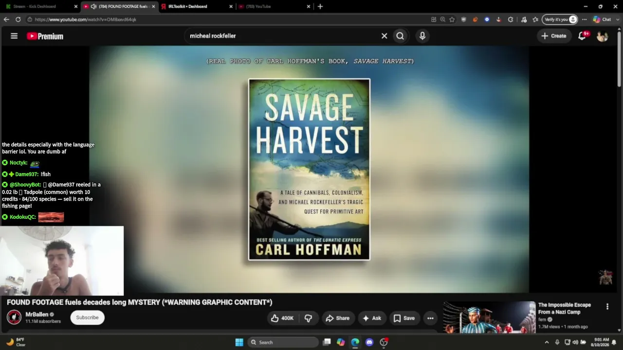Open the YouTube guide hamburger menu
The height and width of the screenshot is (350, 623).
tap(14, 36)
